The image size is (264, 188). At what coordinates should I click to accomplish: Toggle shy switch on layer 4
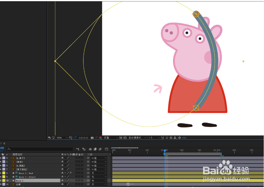point(63,158)
